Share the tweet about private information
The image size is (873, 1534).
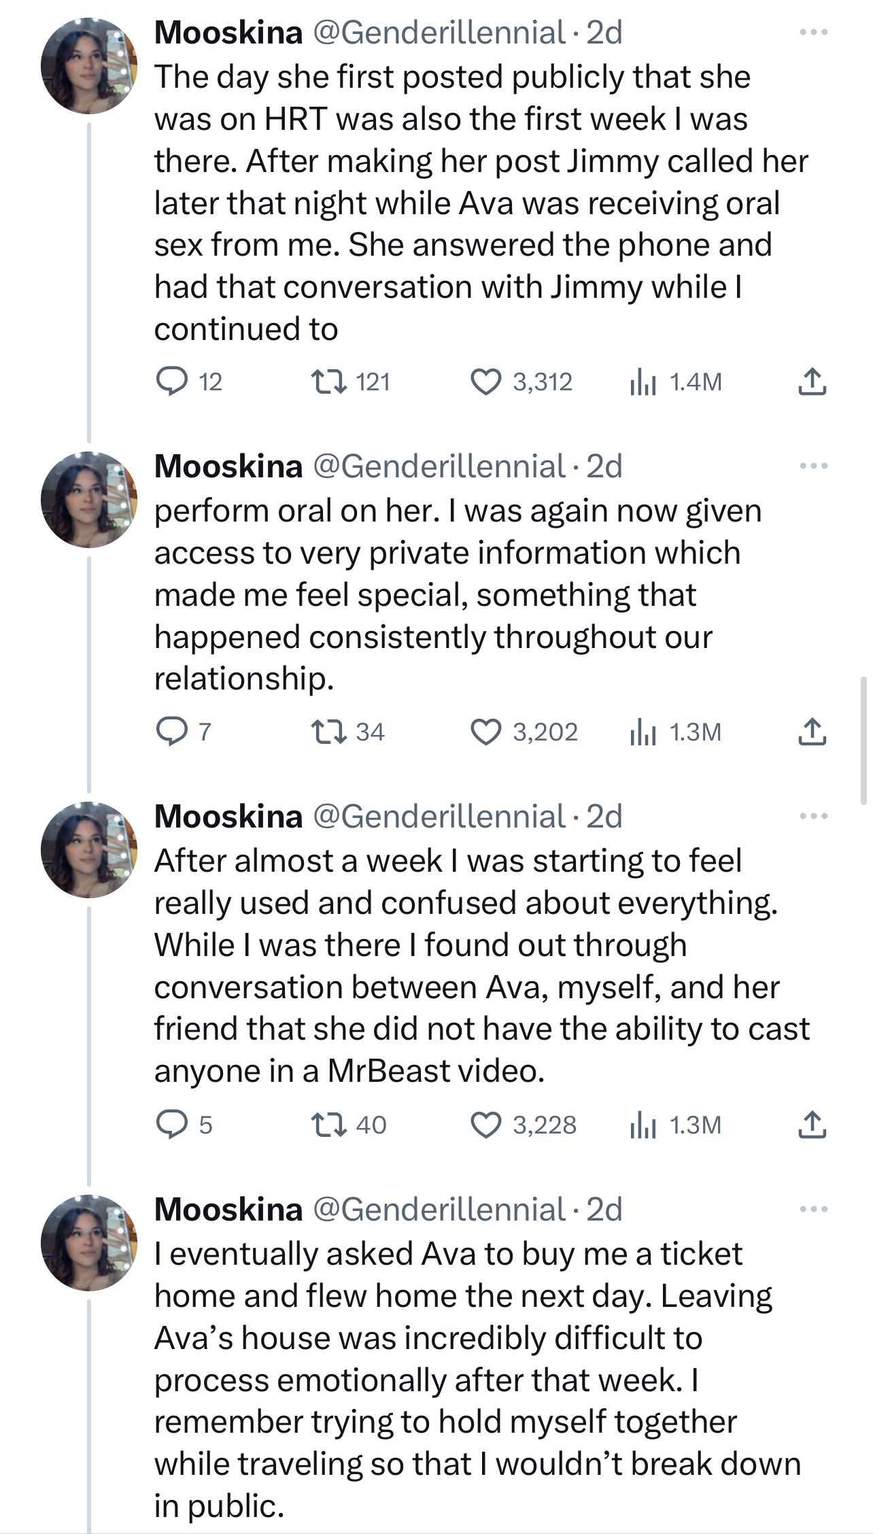click(x=812, y=732)
